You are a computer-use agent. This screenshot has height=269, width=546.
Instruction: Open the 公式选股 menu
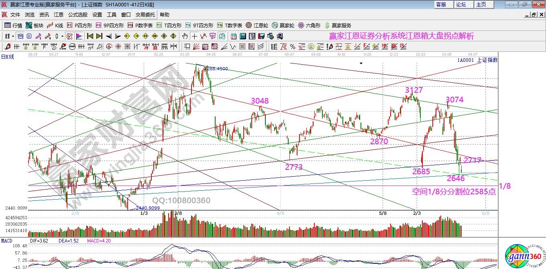tap(77, 15)
